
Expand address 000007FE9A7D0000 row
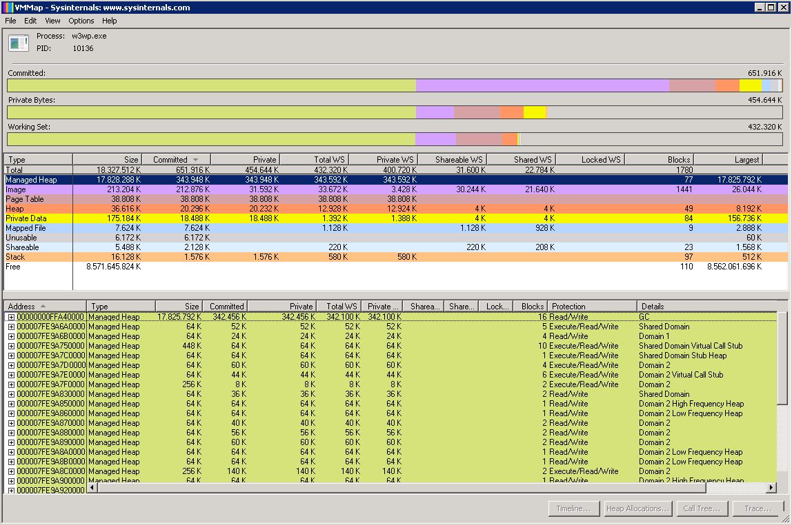tap(11, 365)
